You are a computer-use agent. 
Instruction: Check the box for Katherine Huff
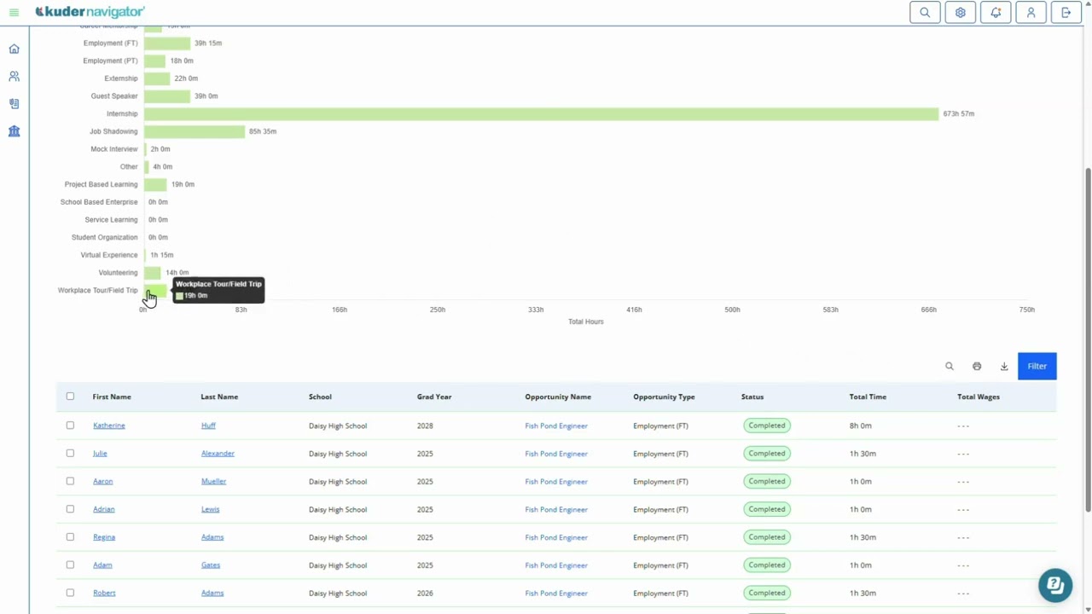coord(70,426)
